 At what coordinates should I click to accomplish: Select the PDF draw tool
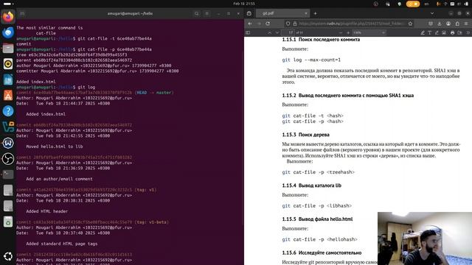(x=437, y=32)
